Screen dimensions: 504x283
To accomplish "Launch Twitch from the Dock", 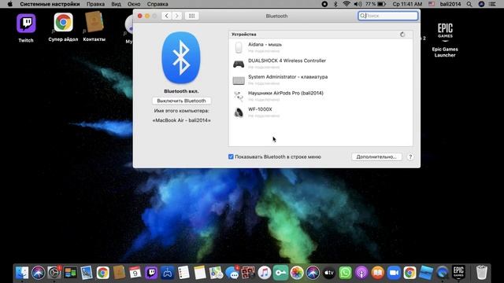I will [x=151, y=273].
